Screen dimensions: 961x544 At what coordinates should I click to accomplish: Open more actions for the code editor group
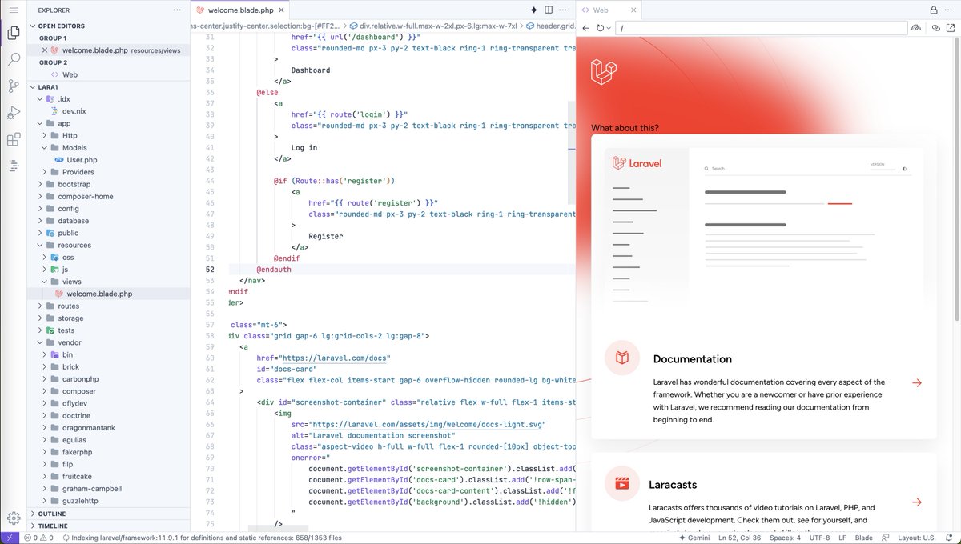click(565, 10)
